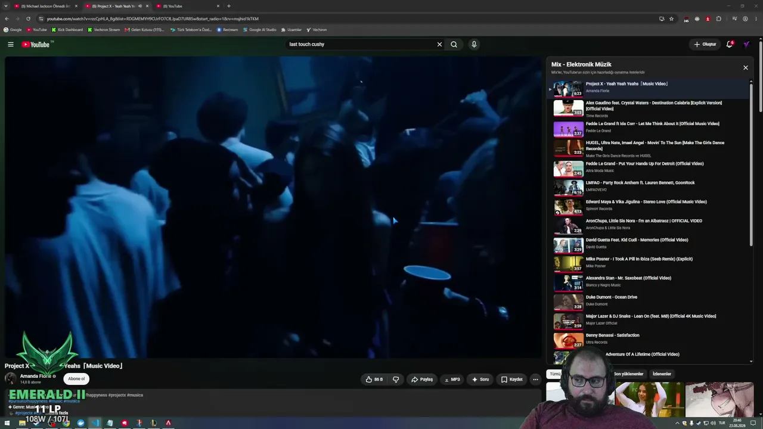Screen dimensions: 763x429
Task: Select the İzlenenler filter chip
Action: click(662, 374)
